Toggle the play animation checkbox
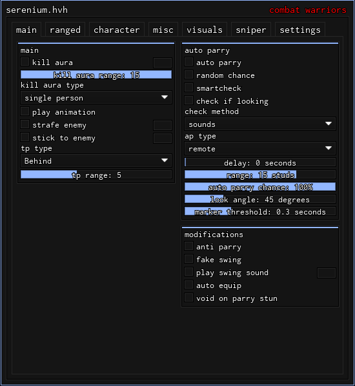 [25, 111]
